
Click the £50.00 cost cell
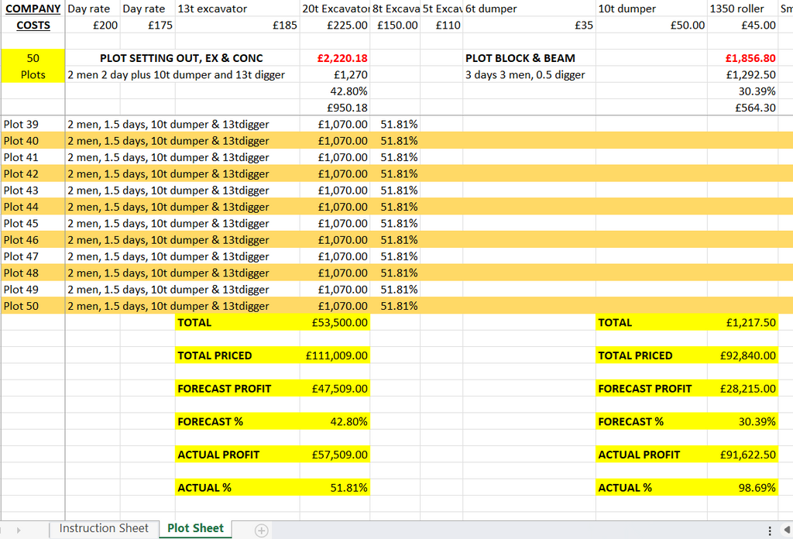651,26
